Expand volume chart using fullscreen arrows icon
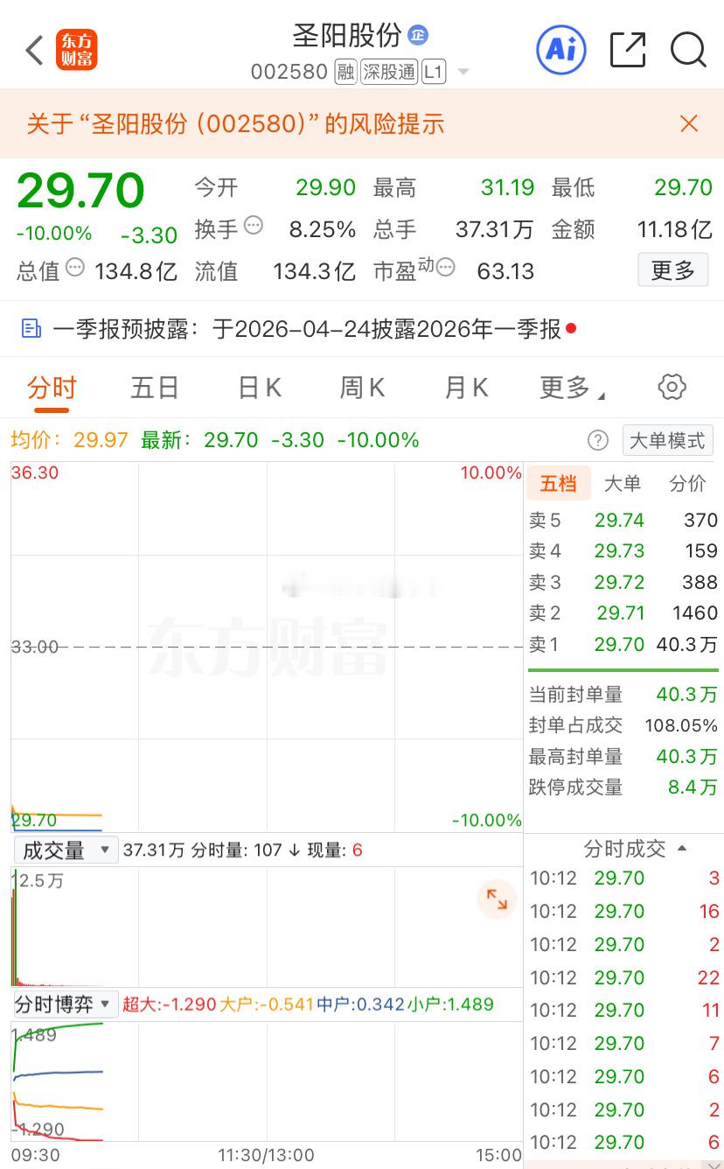This screenshot has width=724, height=1169. point(497,898)
